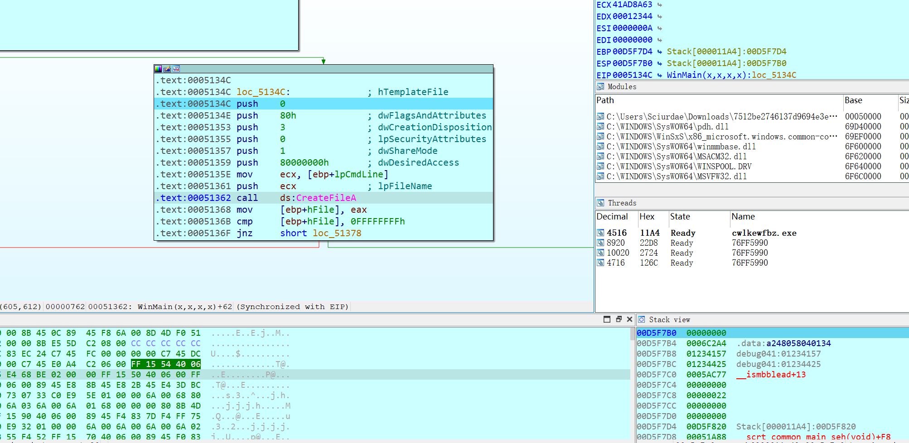This screenshot has width=909, height=443.
Task: Click the icon for the pdh.dll module
Action: (600, 127)
